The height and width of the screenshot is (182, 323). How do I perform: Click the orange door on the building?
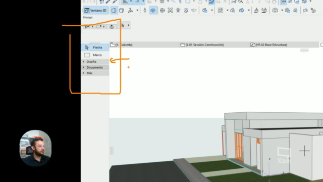(x=239, y=147)
